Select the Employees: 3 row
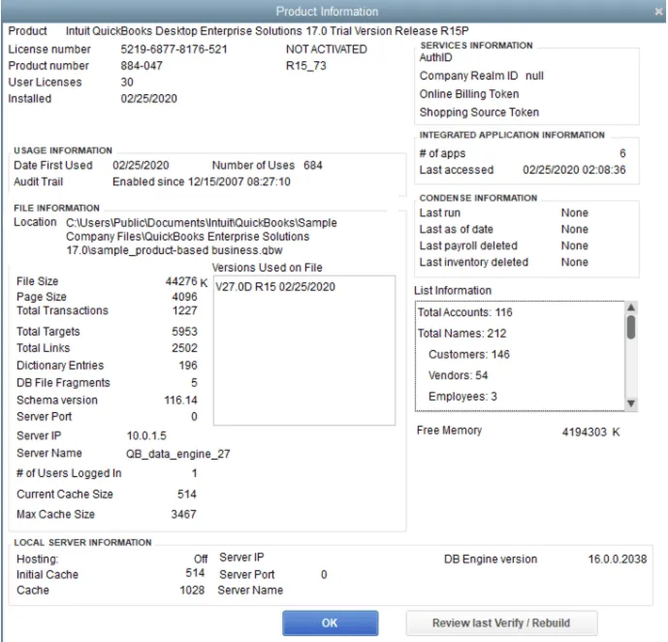Image resolution: width=668 pixels, height=642 pixels. [462, 397]
